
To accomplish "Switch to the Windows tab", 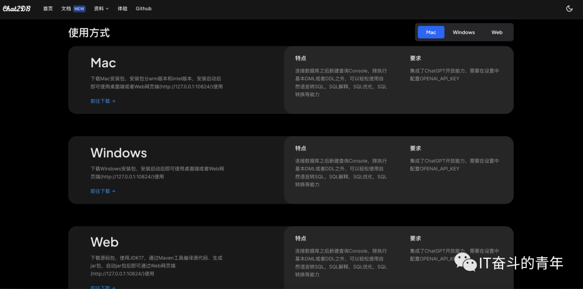I will click(x=464, y=32).
